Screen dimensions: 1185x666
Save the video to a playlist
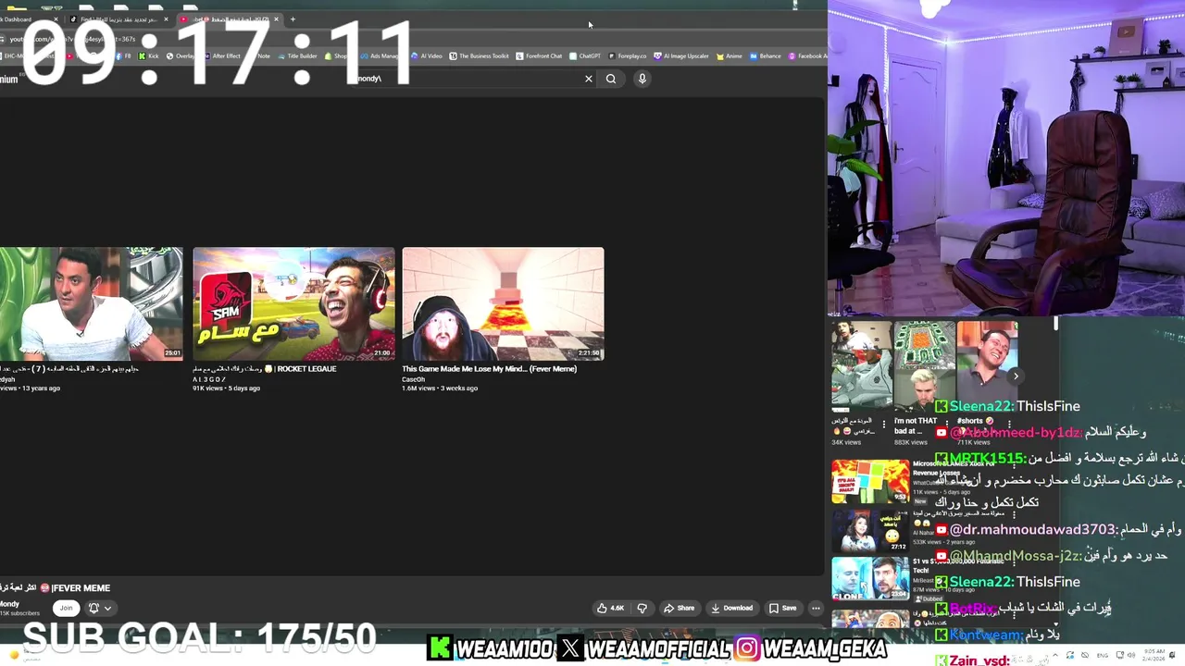click(783, 608)
